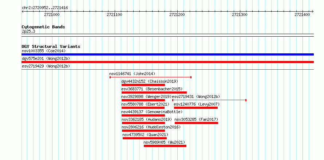324x160 pixels.
Task: Select the red bar under esv1240776
Action: click(x=196, y=108)
